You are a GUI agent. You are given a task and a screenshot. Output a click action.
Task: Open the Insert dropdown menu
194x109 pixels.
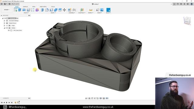(x=100, y=13)
